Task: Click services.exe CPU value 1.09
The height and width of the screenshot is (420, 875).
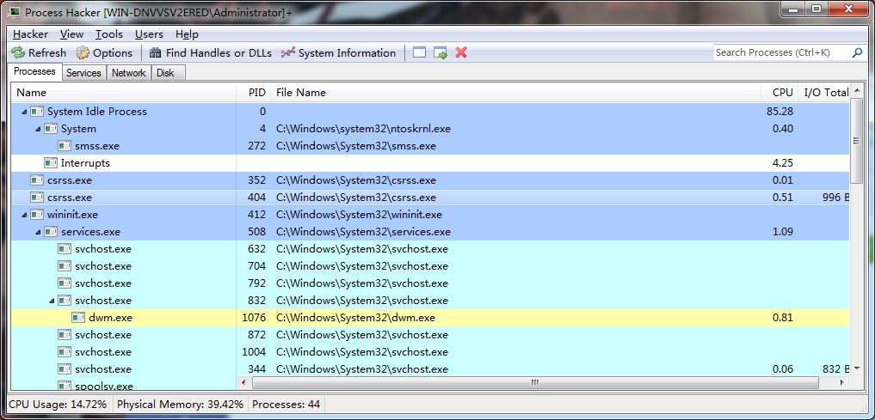Action: [x=783, y=232]
